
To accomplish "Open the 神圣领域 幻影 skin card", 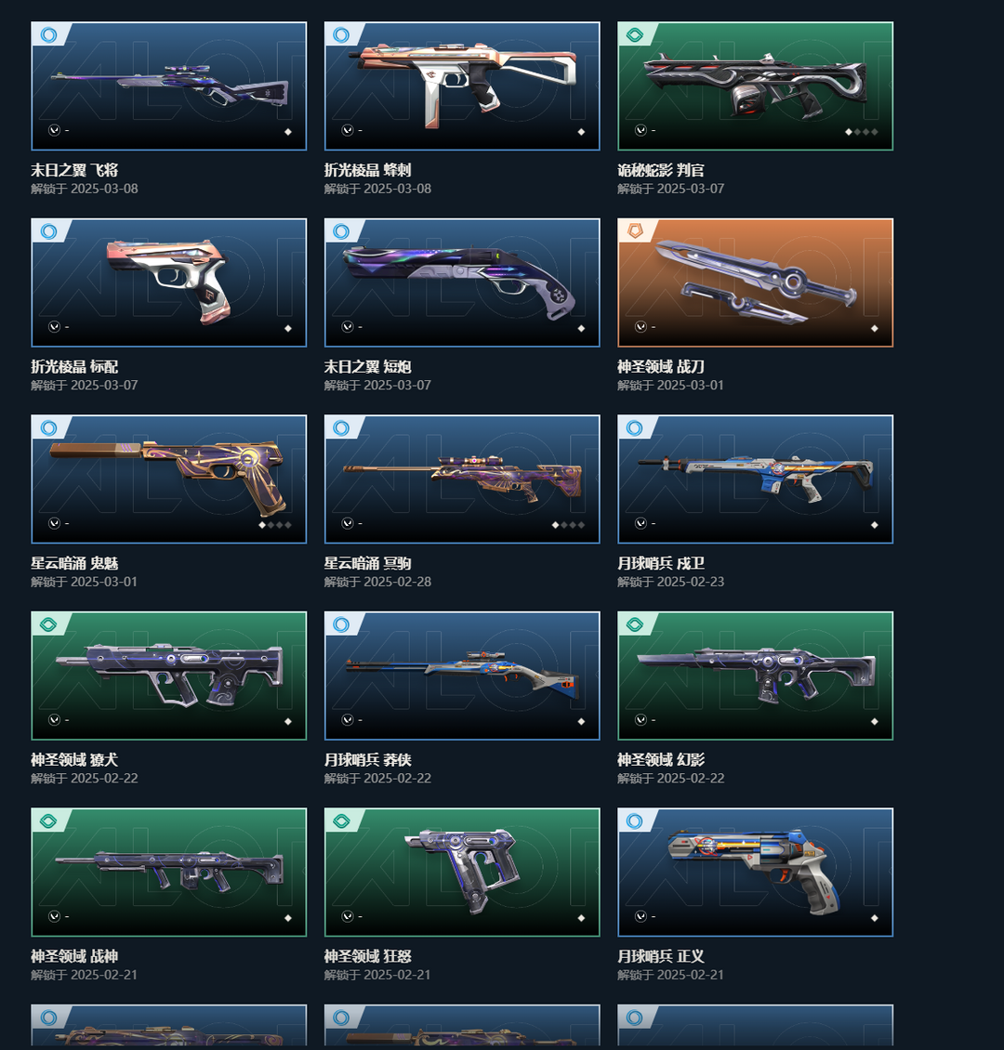I will click(756, 676).
